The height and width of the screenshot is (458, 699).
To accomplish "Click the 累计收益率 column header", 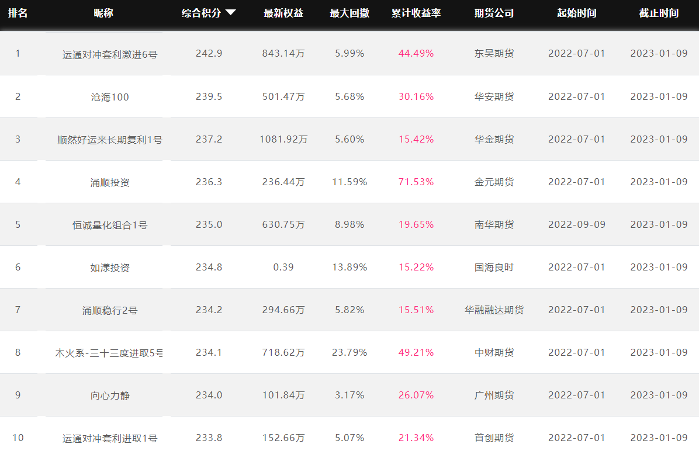I will [416, 13].
